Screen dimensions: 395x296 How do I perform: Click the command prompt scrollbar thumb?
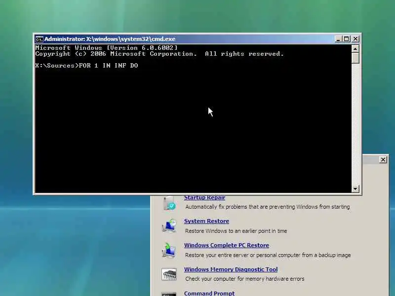(x=355, y=58)
